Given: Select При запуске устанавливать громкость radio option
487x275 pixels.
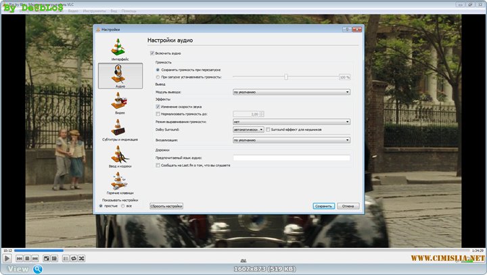Looking at the screenshot, I should click(158, 77).
